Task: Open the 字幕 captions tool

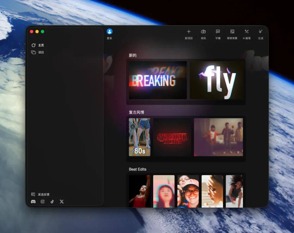Action: (218, 32)
